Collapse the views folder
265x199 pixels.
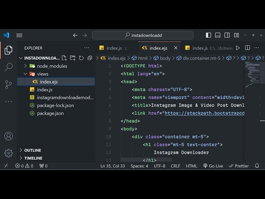click(43, 74)
